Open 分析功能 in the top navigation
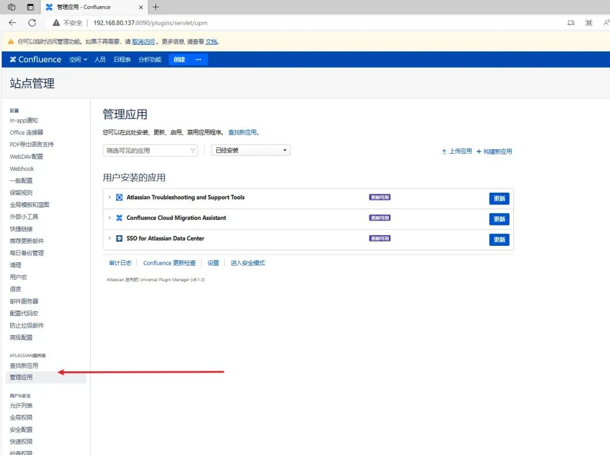Viewport: 610px width, 455px height. pos(150,59)
